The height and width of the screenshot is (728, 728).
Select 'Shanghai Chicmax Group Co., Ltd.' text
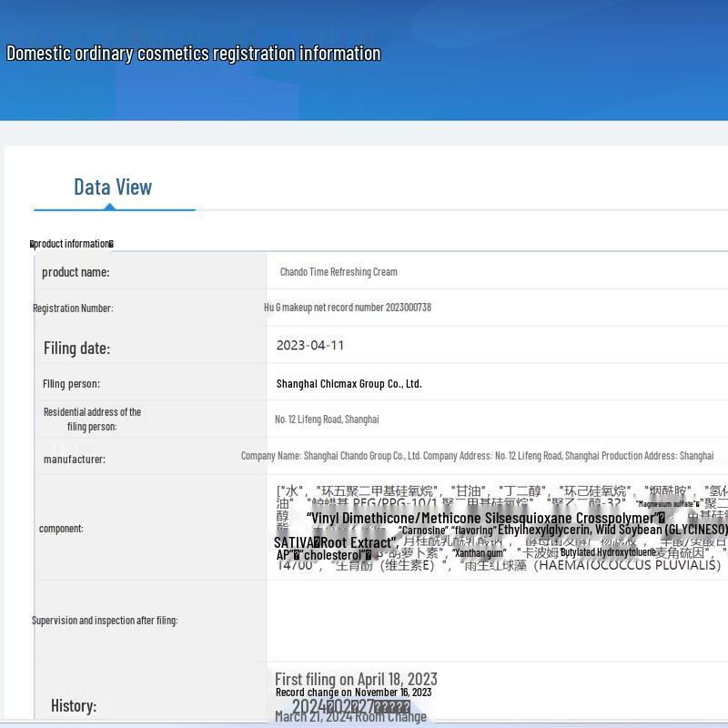(349, 384)
